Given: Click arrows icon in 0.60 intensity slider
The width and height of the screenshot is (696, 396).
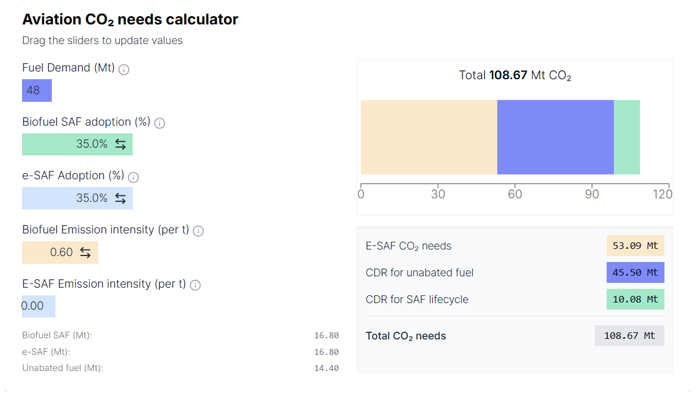Looking at the screenshot, I should pos(85,252).
